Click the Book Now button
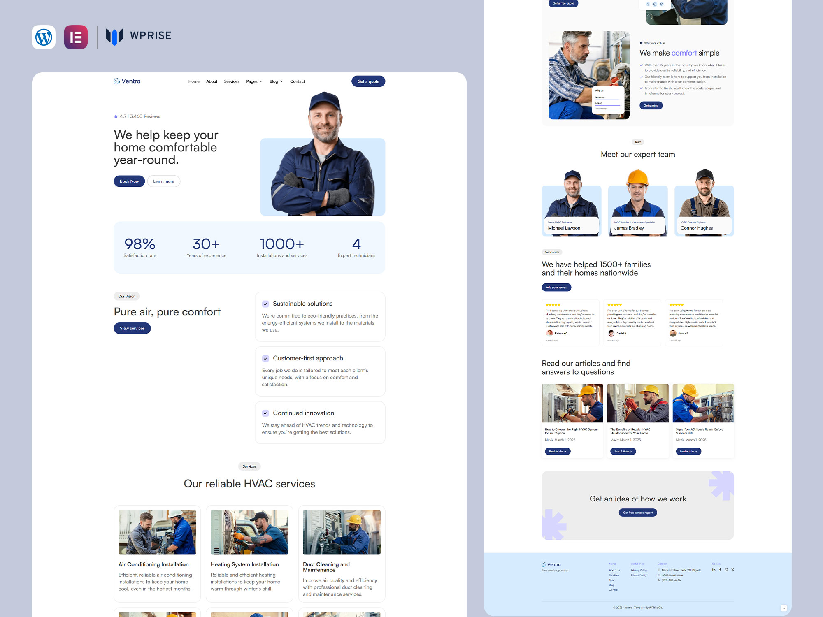This screenshot has height=617, width=823. (129, 181)
